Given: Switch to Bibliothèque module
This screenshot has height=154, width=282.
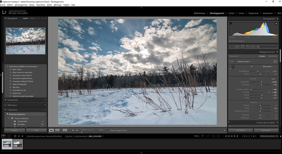Looking at the screenshot, I should (x=199, y=13).
